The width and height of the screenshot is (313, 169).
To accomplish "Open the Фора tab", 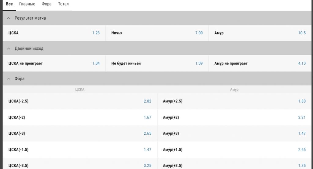I will point(46,4).
